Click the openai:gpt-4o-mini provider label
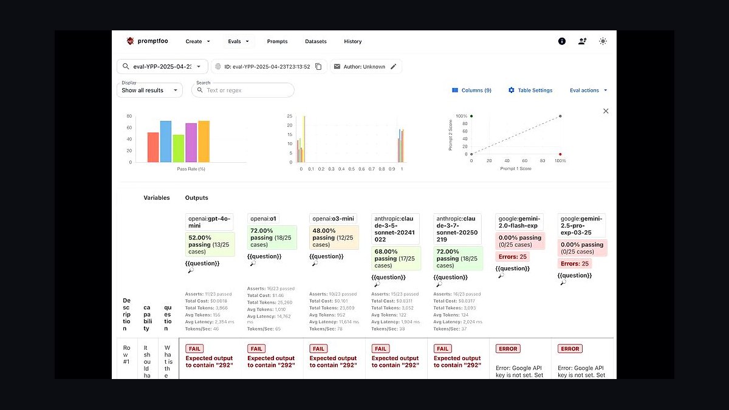This screenshot has width=729, height=410. [x=209, y=222]
